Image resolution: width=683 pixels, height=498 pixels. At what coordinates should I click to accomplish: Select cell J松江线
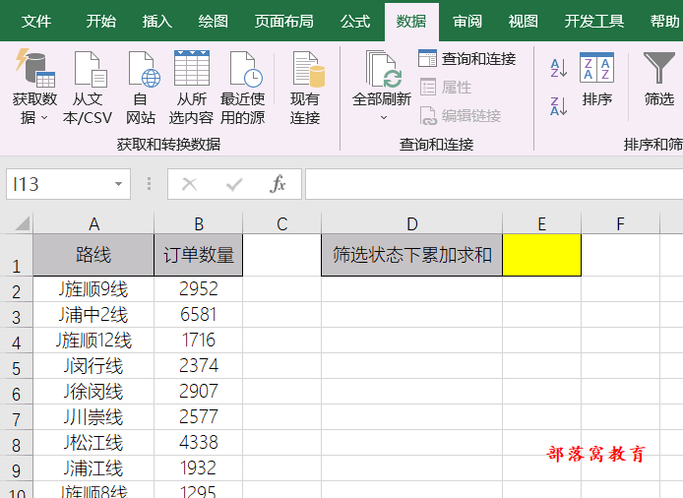[93, 443]
